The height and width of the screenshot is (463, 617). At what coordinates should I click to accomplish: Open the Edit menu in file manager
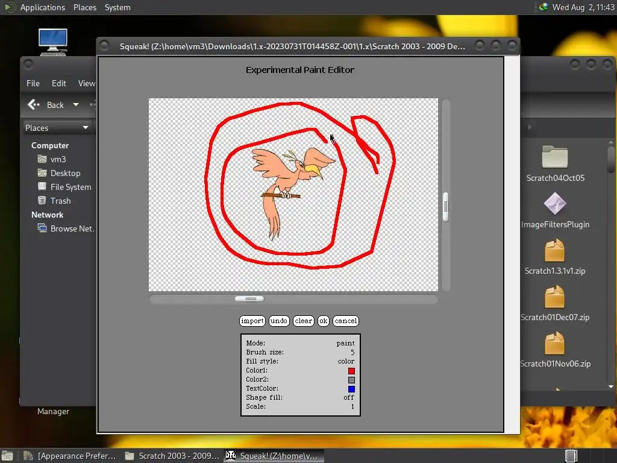point(58,83)
